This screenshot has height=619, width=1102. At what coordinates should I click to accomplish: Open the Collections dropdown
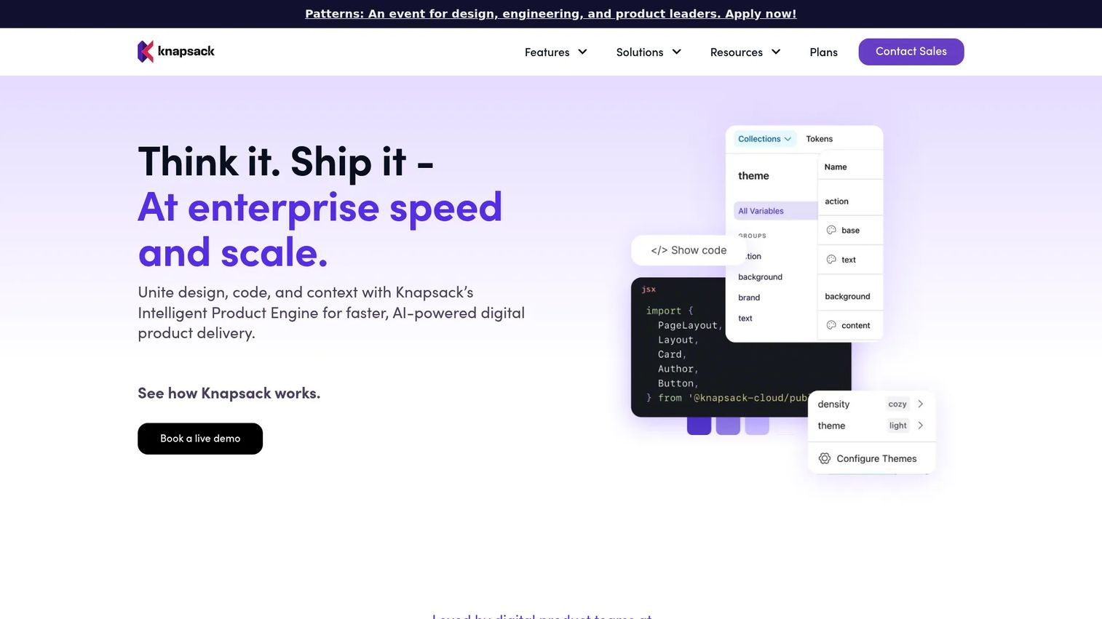click(764, 139)
